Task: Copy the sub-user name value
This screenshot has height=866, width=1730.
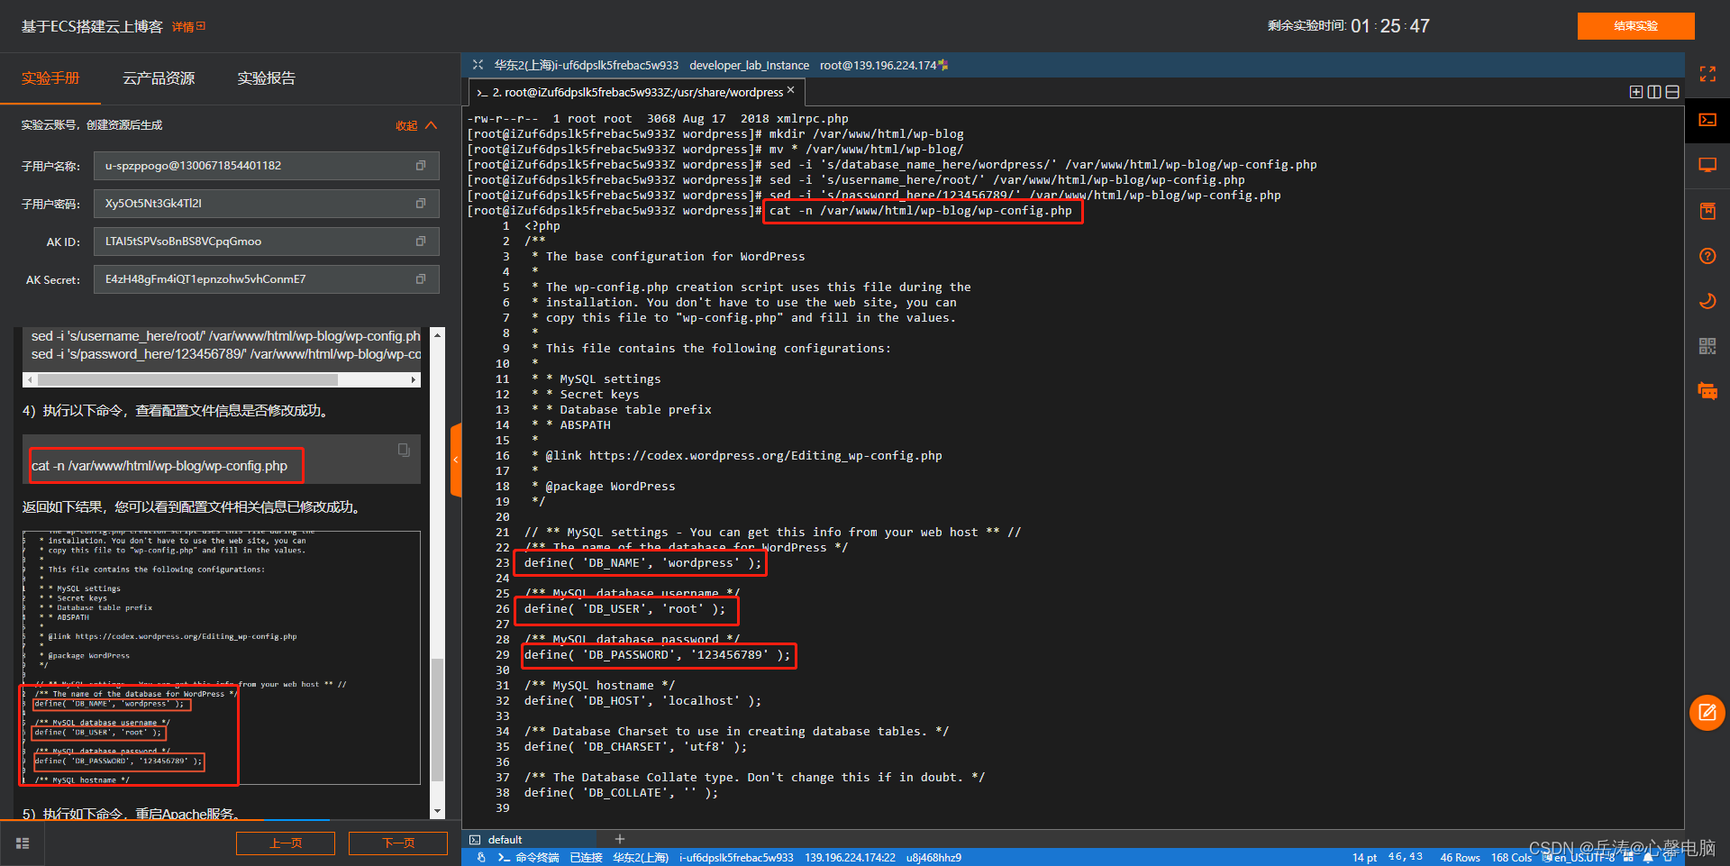Action: coord(420,166)
